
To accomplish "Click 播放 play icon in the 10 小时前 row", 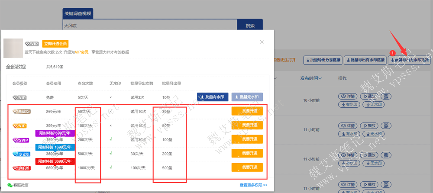I will 369,96.
